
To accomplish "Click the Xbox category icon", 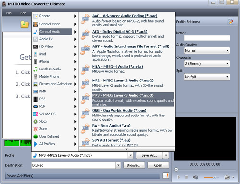I will click(36, 122).
